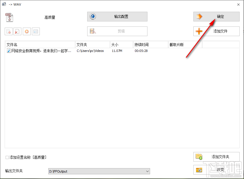Image resolution: width=244 pixels, height=179 pixels.
Task: Open the output folder dropdown
Action: (x=147, y=171)
